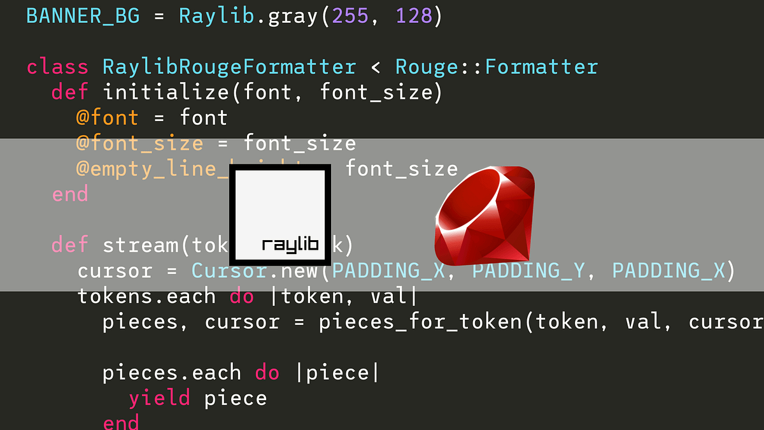Screen dimensions: 764x430
Task: Select the @font instance variable
Action: click(x=107, y=117)
